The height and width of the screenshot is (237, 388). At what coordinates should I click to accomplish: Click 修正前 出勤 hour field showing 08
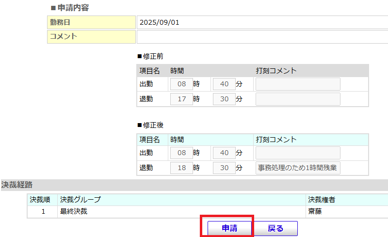(x=181, y=84)
